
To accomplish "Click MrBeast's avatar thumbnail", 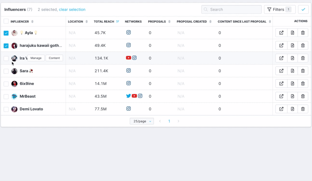I will (x=14, y=96).
